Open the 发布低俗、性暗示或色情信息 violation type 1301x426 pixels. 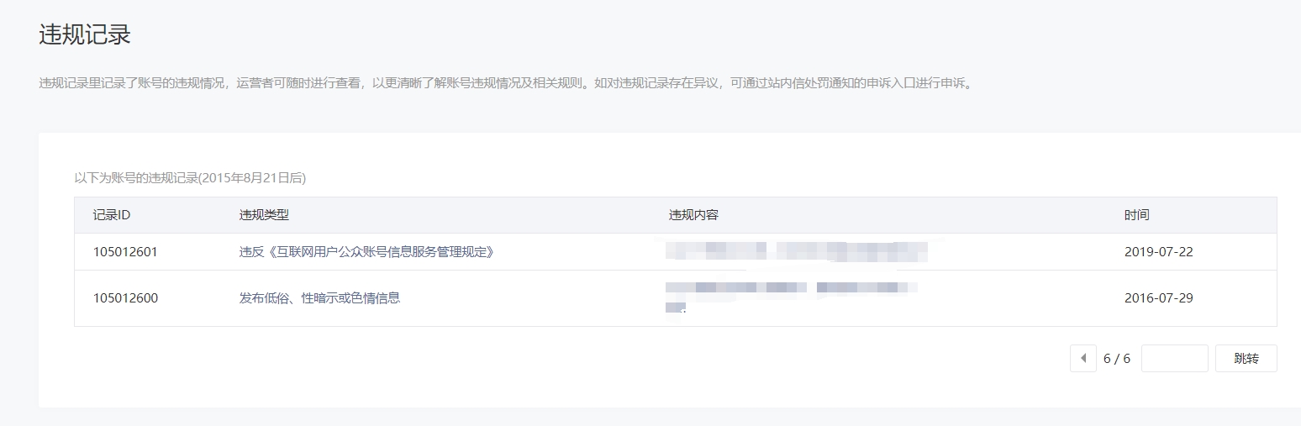click(x=320, y=298)
